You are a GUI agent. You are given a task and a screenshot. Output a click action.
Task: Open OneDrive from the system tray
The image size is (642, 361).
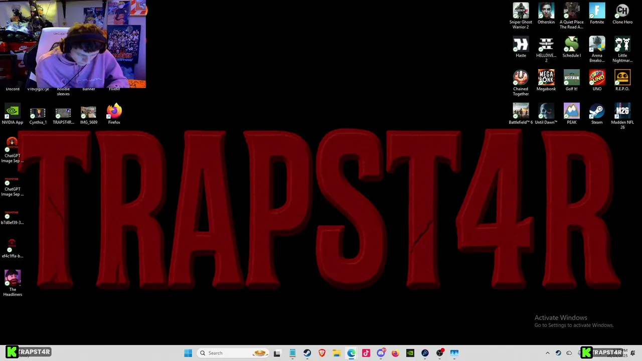pyautogui.click(x=569, y=353)
